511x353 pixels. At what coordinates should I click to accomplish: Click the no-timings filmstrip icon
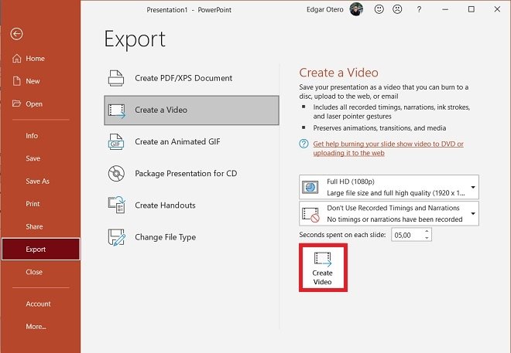click(x=310, y=215)
